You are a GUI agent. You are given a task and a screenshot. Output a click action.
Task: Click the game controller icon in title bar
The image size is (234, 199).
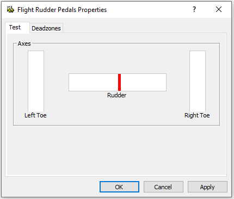point(10,9)
